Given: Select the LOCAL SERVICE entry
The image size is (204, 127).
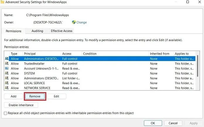Looking at the screenshot, I should [100, 83].
